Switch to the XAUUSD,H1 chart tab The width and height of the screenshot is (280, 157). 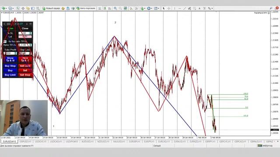click(x=119, y=141)
